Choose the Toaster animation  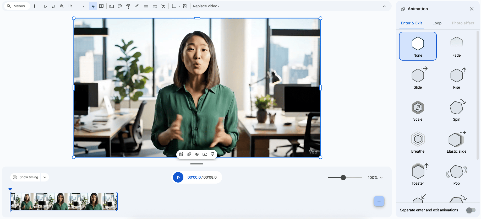tap(418, 174)
